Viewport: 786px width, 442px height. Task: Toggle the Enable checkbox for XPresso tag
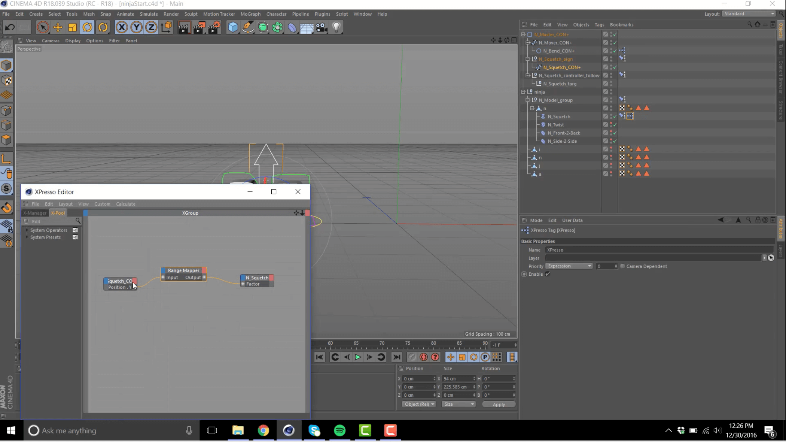click(x=548, y=274)
